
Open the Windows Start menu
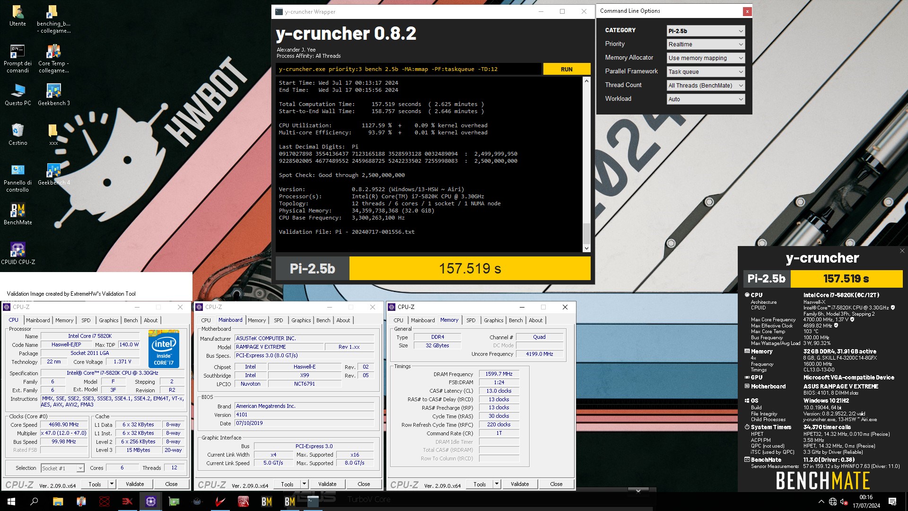point(11,502)
